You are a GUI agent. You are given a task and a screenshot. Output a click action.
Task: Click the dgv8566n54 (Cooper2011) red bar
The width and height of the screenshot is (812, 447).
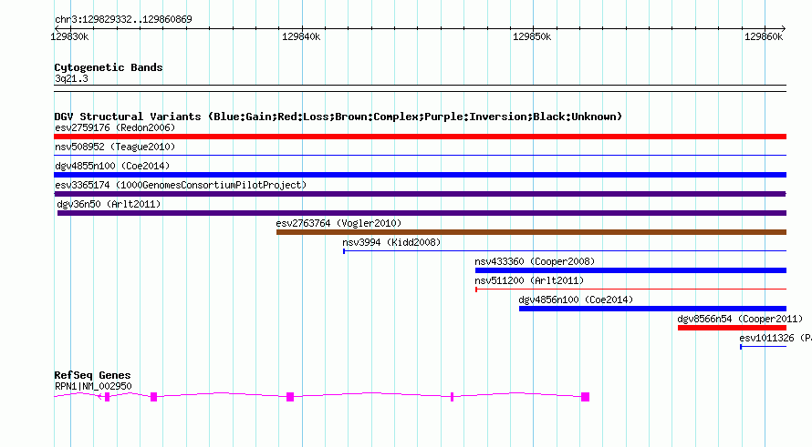(x=732, y=328)
